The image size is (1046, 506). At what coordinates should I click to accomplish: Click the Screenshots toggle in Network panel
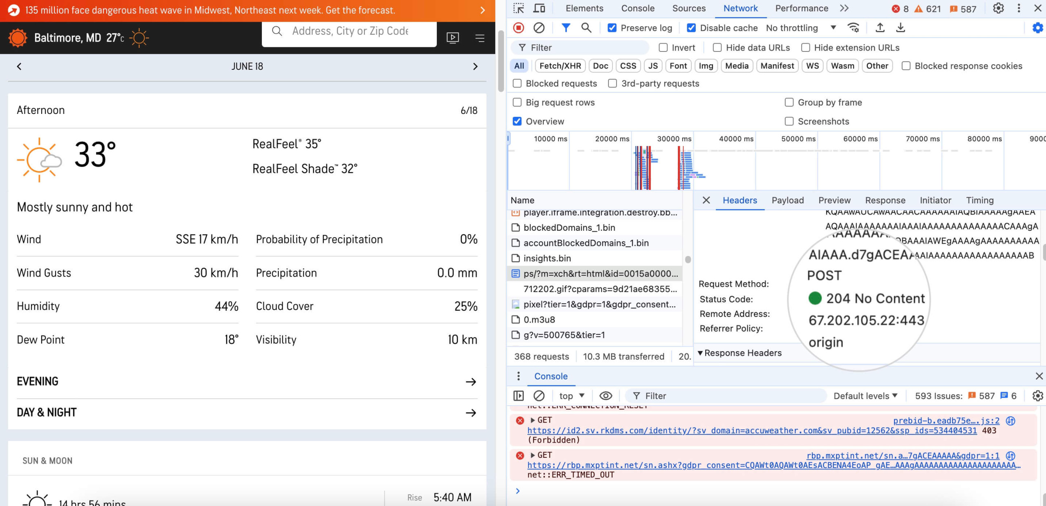[789, 120]
